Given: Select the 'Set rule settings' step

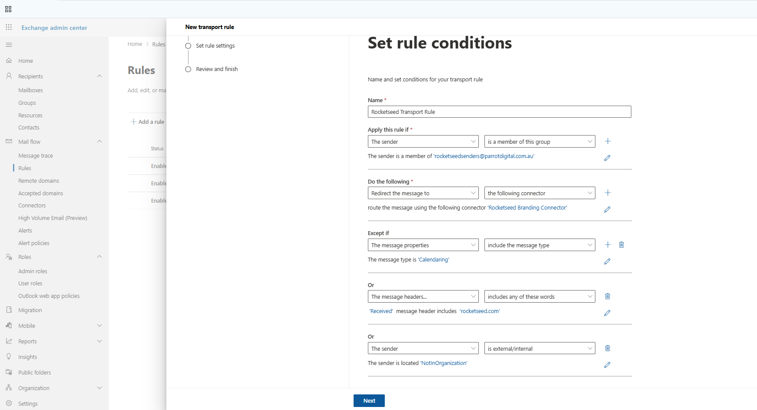Looking at the screenshot, I should click(x=215, y=46).
